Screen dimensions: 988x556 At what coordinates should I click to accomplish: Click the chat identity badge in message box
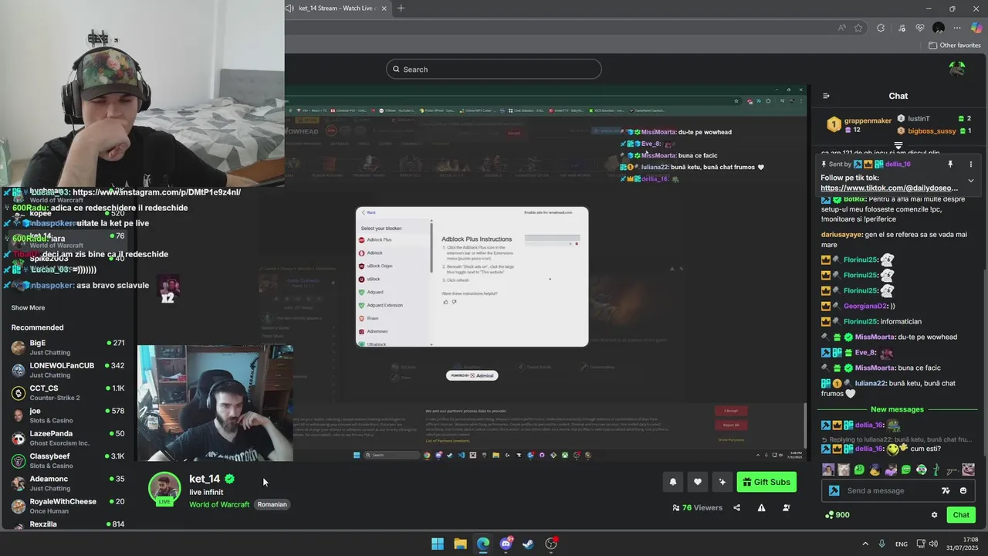pyautogui.click(x=834, y=490)
